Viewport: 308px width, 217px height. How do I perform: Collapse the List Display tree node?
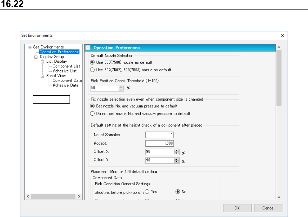click(43, 61)
